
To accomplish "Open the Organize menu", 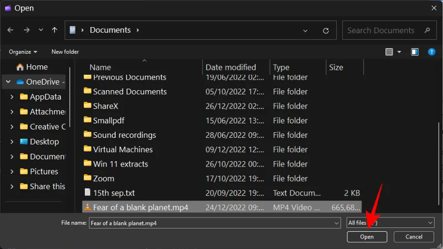I will point(23,52).
